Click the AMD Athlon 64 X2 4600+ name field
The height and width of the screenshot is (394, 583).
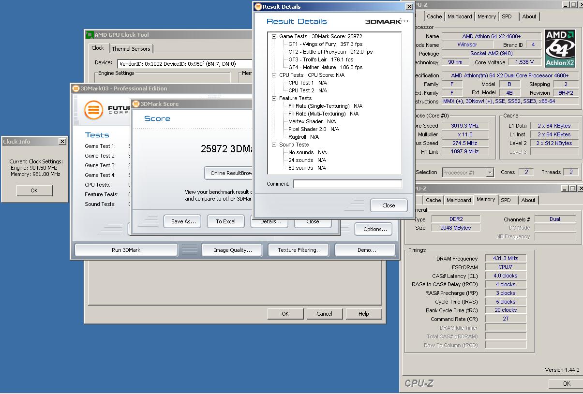[x=491, y=36]
